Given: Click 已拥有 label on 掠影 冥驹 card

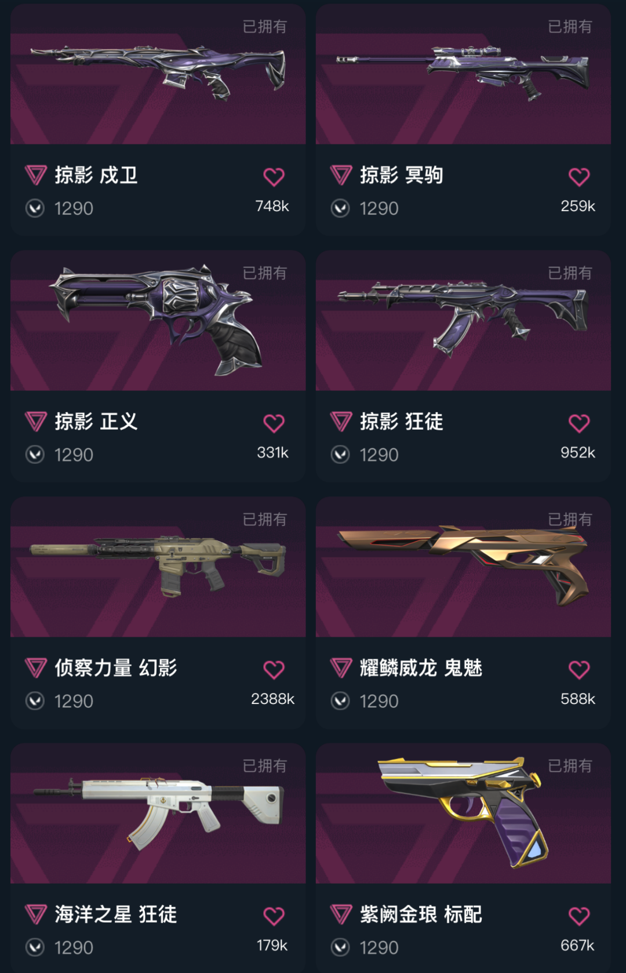Looking at the screenshot, I should (570, 27).
